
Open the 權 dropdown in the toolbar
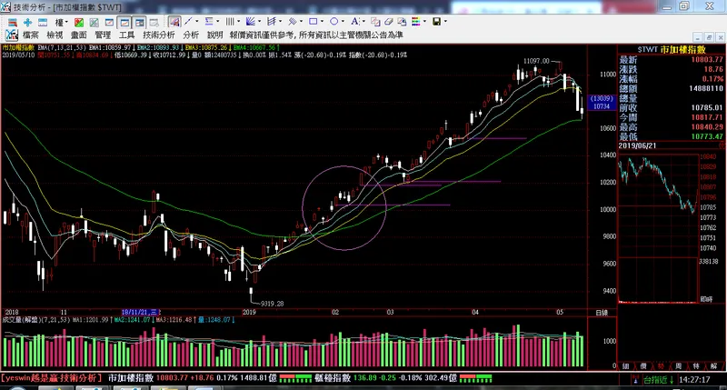click(x=61, y=22)
